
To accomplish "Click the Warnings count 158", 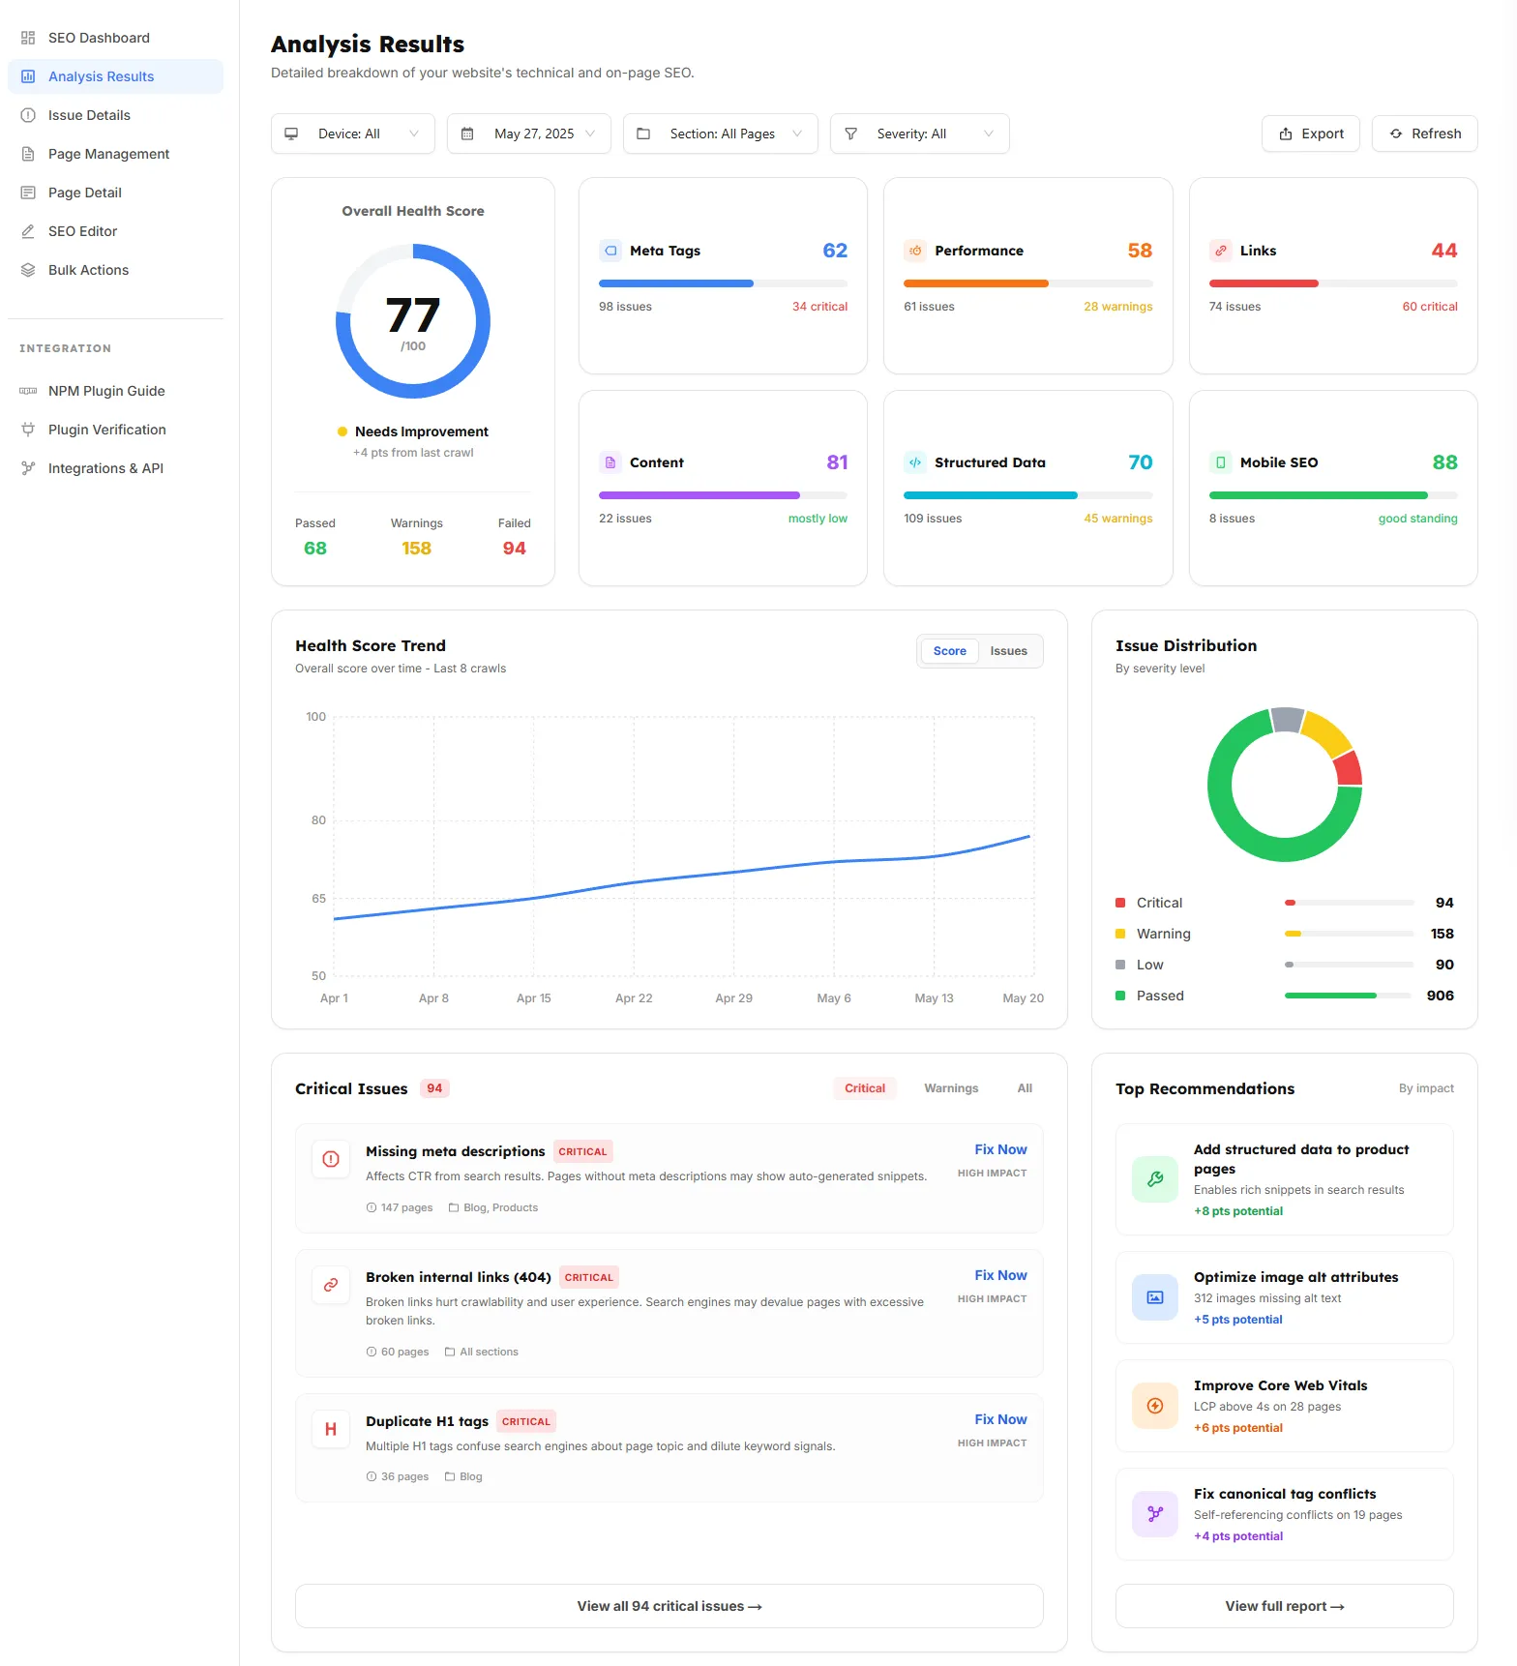I will [417, 549].
